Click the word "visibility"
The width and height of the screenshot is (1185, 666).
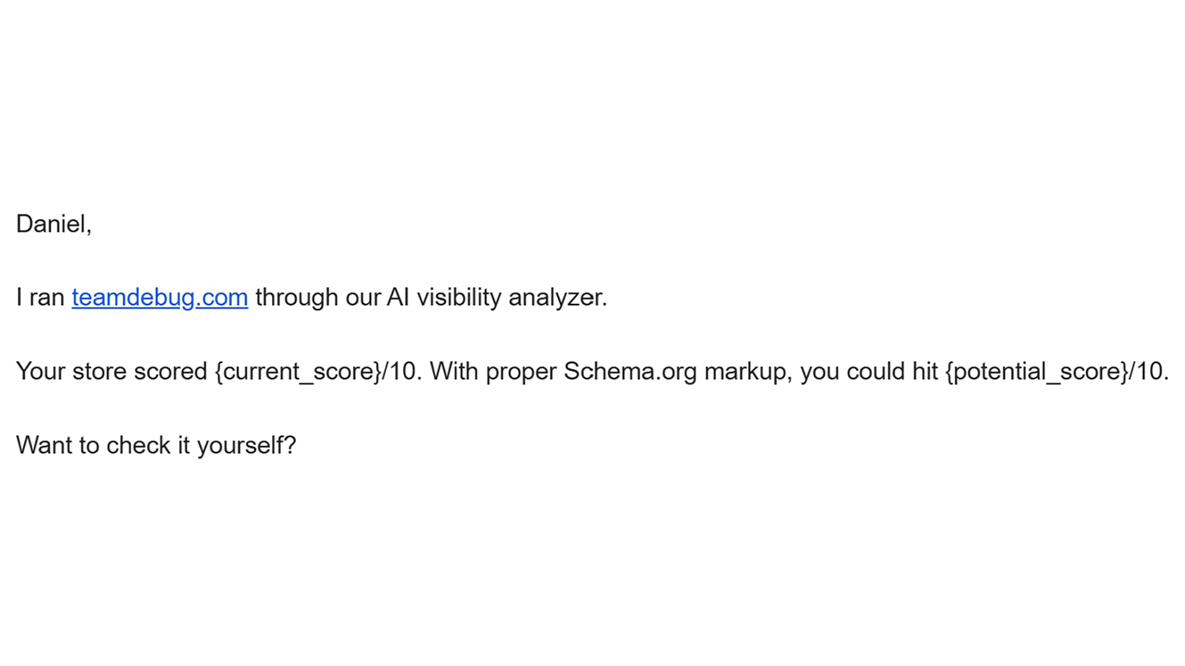click(459, 297)
